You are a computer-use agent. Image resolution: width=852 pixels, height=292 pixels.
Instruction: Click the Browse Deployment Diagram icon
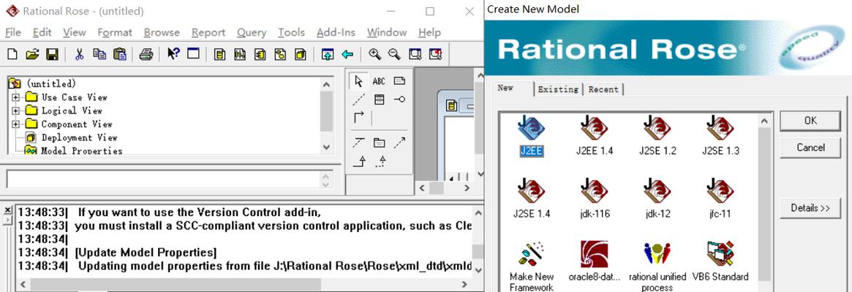(x=300, y=54)
